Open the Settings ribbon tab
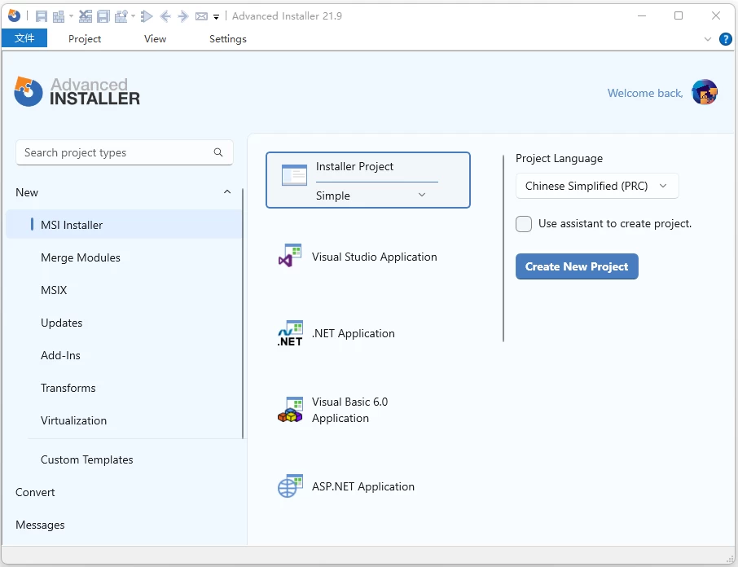This screenshot has height=567, width=738. [228, 38]
